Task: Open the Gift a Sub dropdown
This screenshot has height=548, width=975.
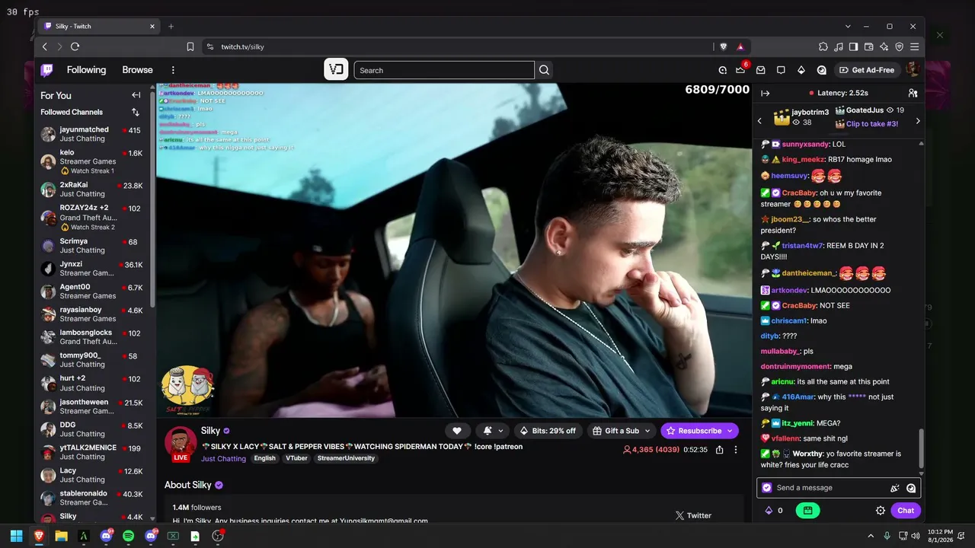Action: coord(620,431)
